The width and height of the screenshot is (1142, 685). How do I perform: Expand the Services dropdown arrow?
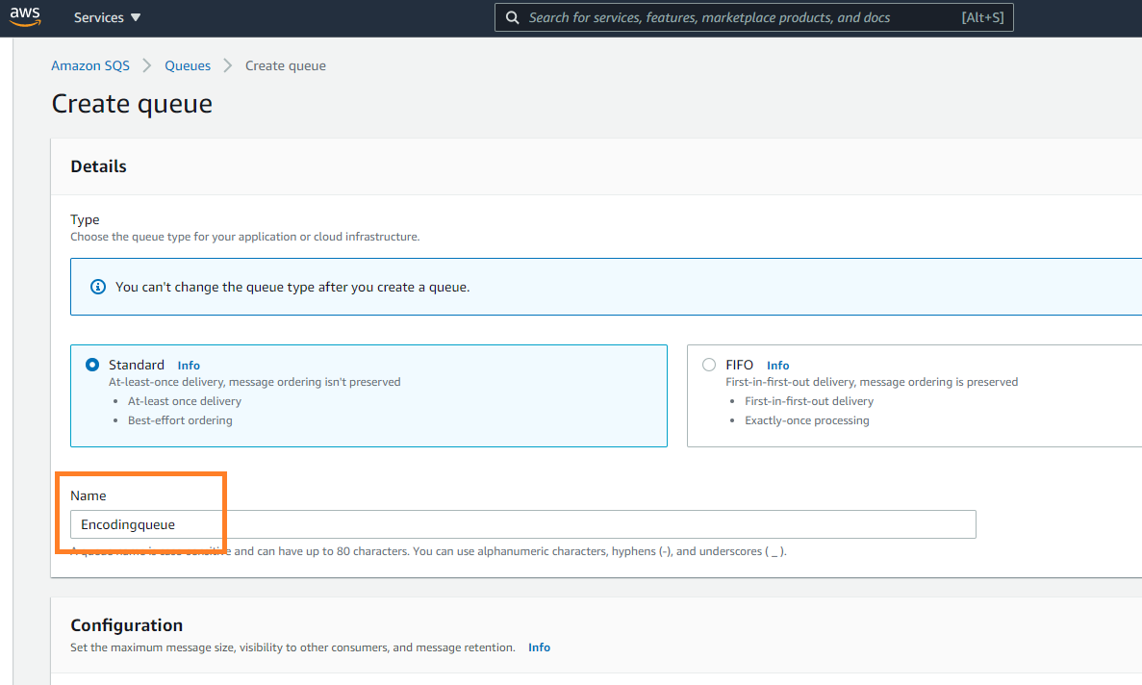135,16
